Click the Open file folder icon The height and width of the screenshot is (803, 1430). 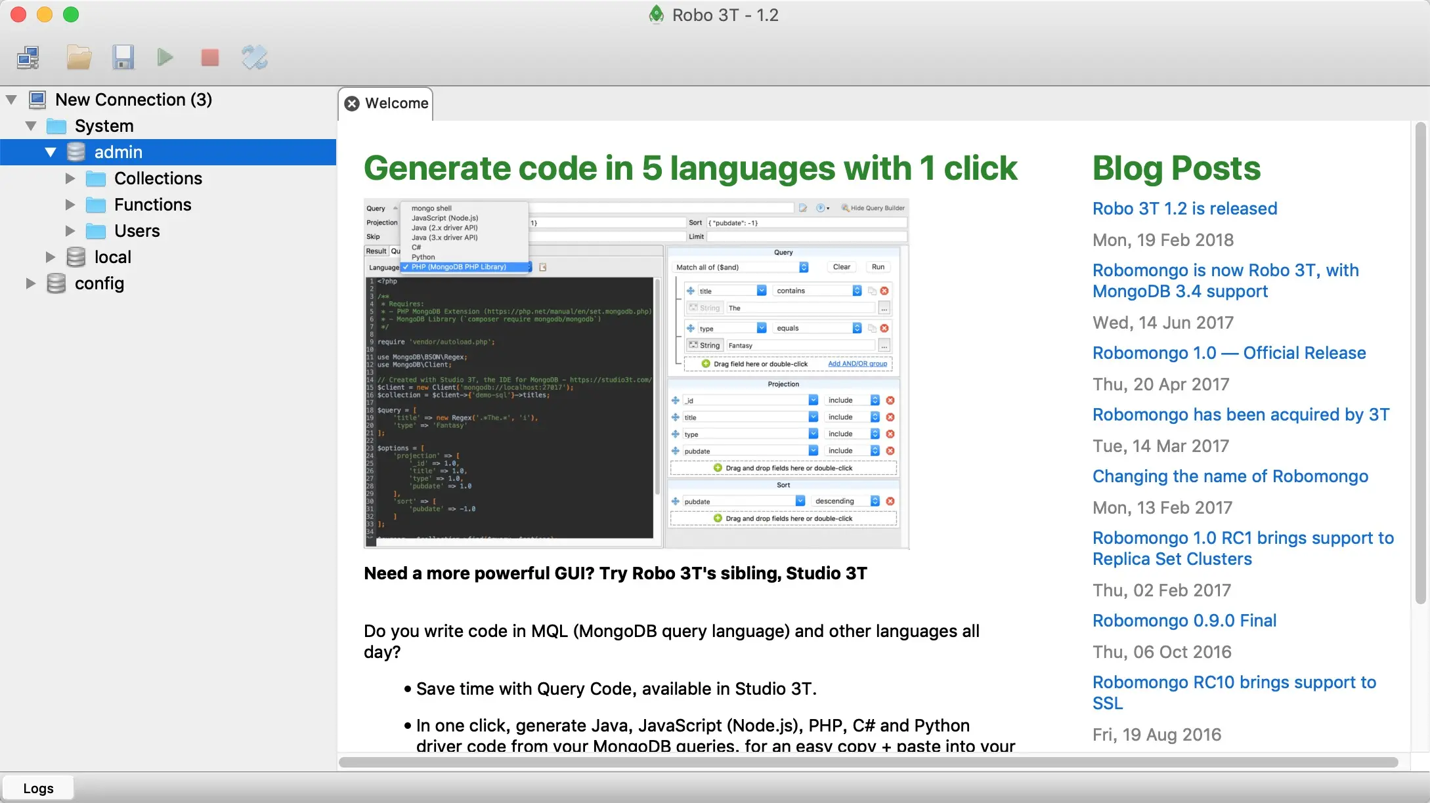pyautogui.click(x=79, y=58)
